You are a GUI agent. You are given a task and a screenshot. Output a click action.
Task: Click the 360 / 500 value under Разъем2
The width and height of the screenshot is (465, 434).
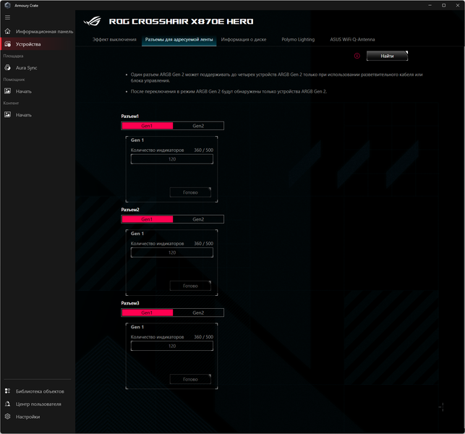pyautogui.click(x=203, y=244)
